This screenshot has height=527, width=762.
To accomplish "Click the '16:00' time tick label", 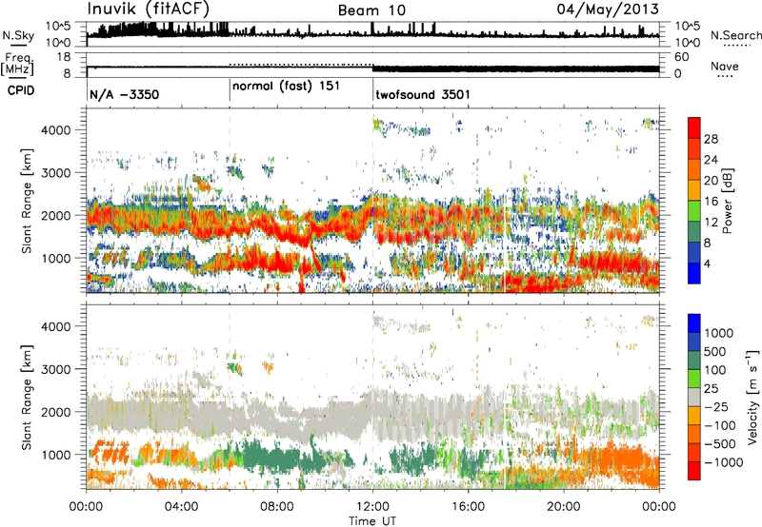I will [x=468, y=507].
